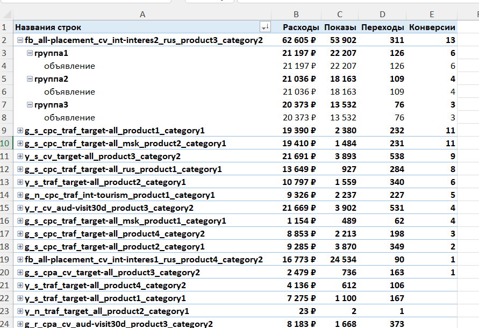Collapse the fb_all-placement_cv_int-interes2 campaign row

(x=20, y=40)
